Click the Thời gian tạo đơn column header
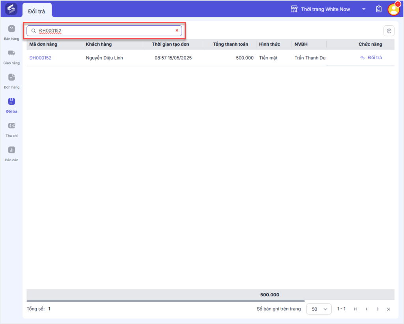Image resolution: width=404 pixels, height=324 pixels. point(170,44)
